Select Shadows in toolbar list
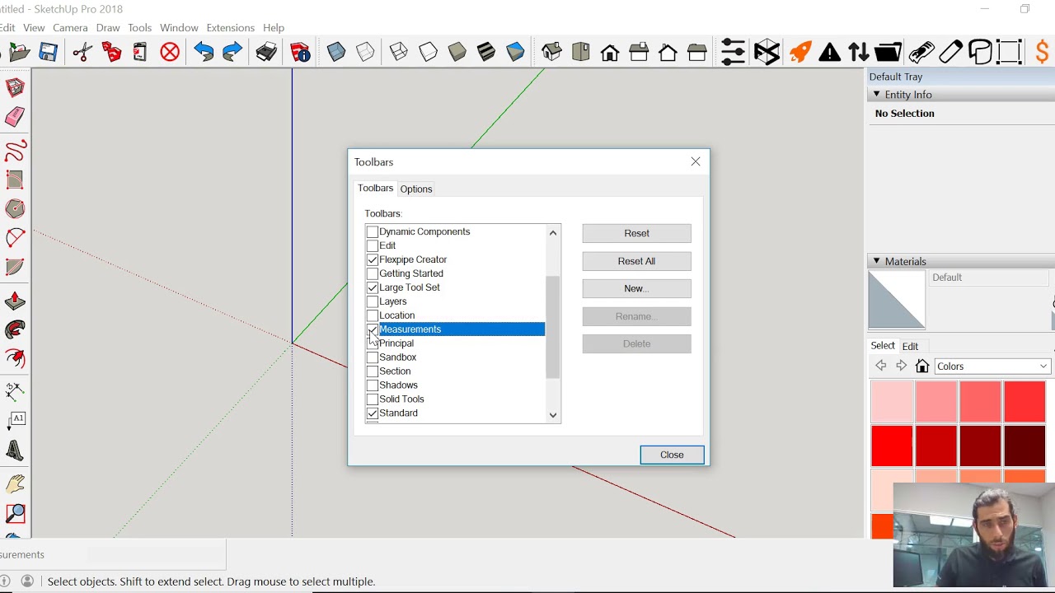This screenshot has height=593, width=1055. click(x=398, y=385)
